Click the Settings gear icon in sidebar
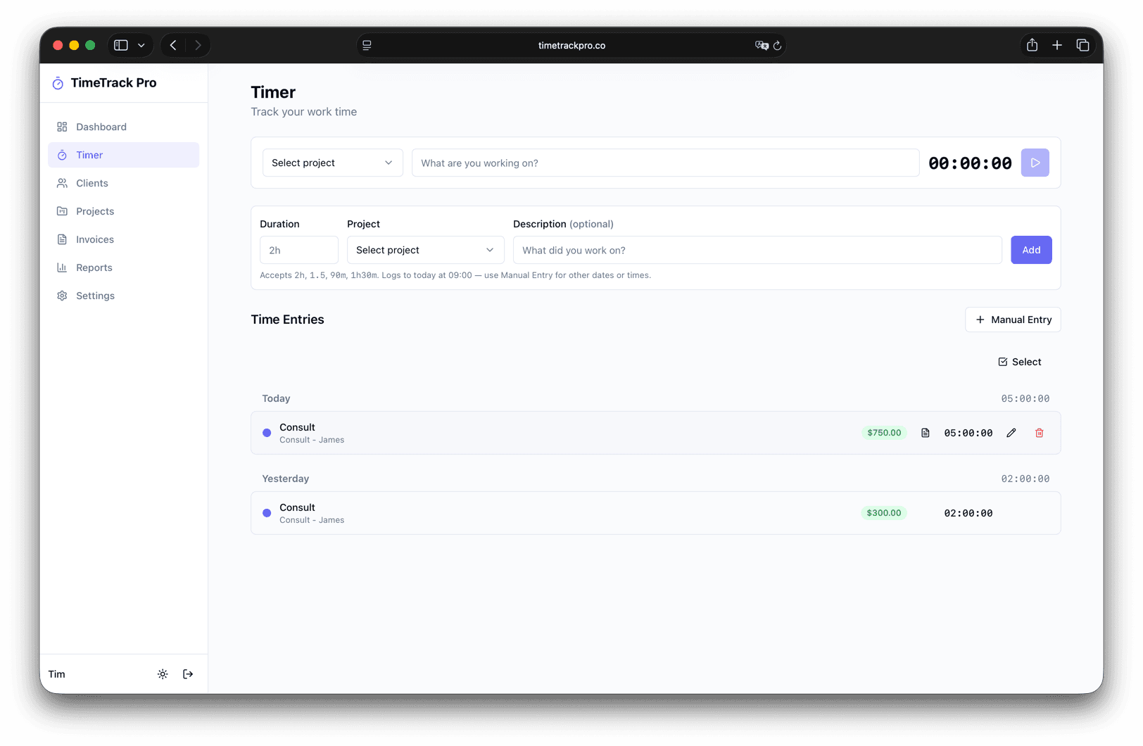1143x746 pixels. [x=62, y=296]
